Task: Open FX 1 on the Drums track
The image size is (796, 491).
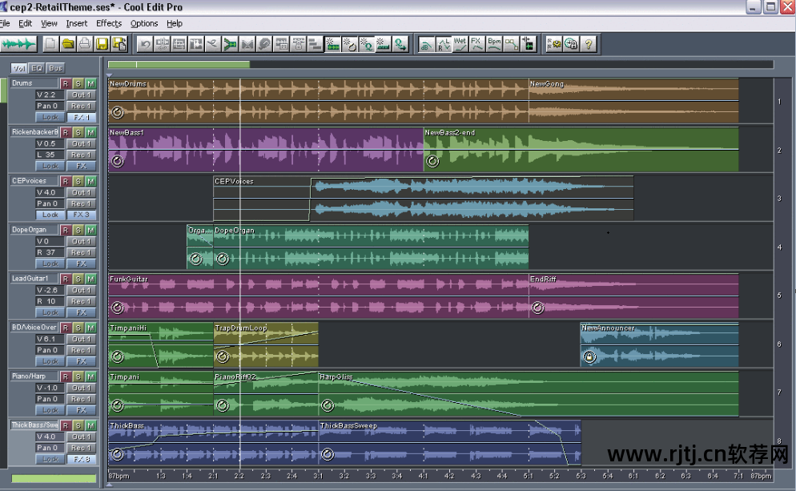Action: tap(81, 117)
